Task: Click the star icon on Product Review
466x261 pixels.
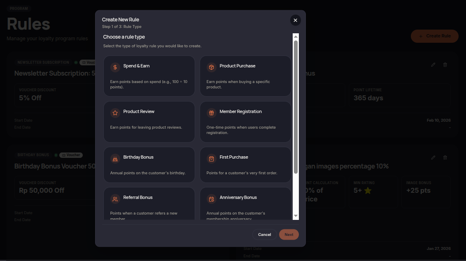Action: click(115, 113)
